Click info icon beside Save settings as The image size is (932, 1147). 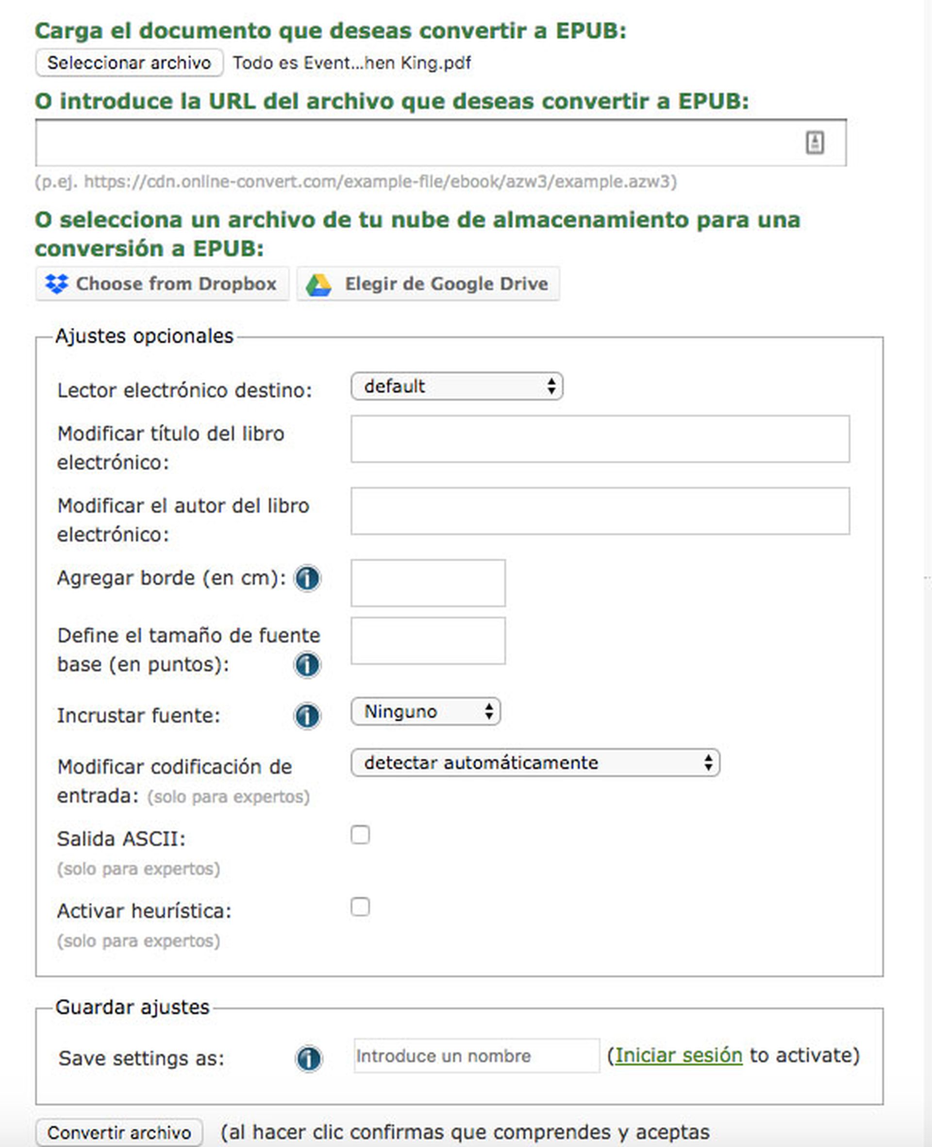(x=309, y=1059)
